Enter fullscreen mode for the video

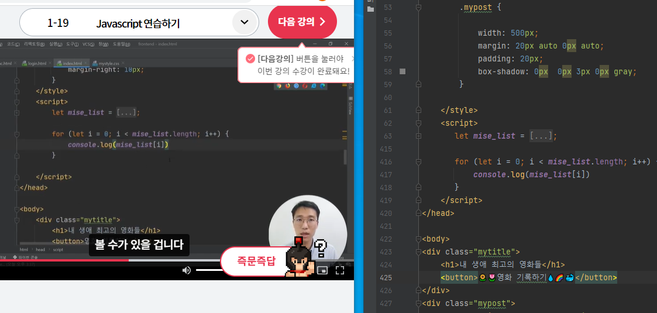pyautogui.click(x=340, y=270)
